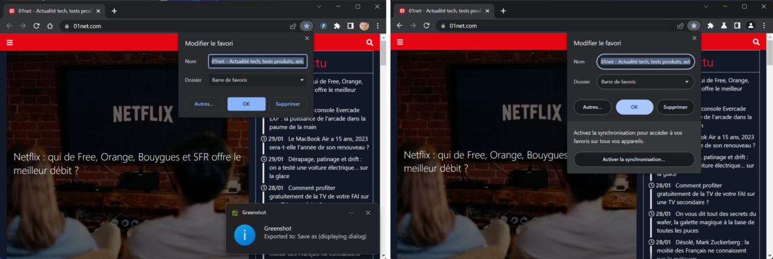This screenshot has width=773, height=259.
Task: Open the profile photo avatar in left window
Action: tap(364, 26)
